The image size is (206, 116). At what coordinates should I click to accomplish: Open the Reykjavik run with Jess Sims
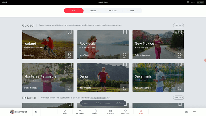[103, 45]
